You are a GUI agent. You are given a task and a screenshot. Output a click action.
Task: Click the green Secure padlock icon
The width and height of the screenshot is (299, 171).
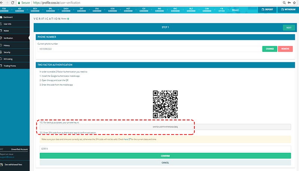[x=19, y=3]
